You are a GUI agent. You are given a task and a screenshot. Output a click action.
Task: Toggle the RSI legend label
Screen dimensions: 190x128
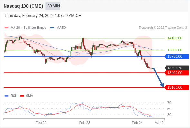(x=13, y=96)
